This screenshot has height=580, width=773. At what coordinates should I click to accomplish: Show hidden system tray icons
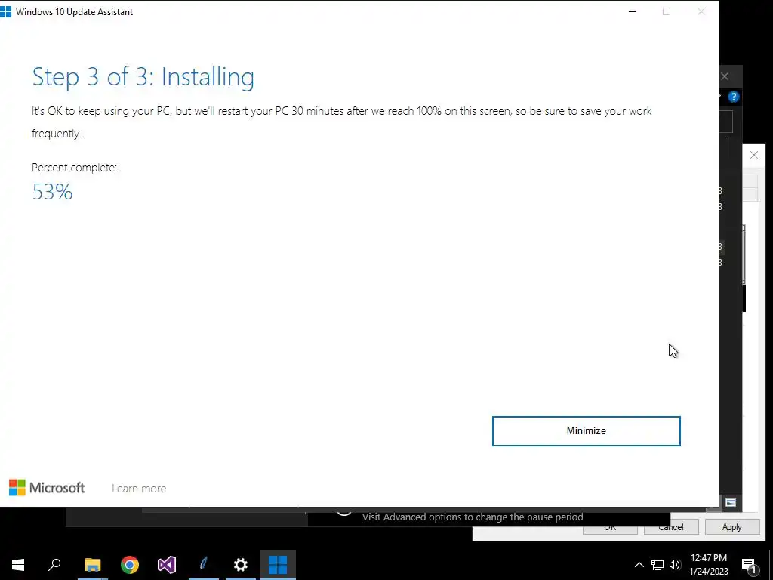(x=639, y=565)
